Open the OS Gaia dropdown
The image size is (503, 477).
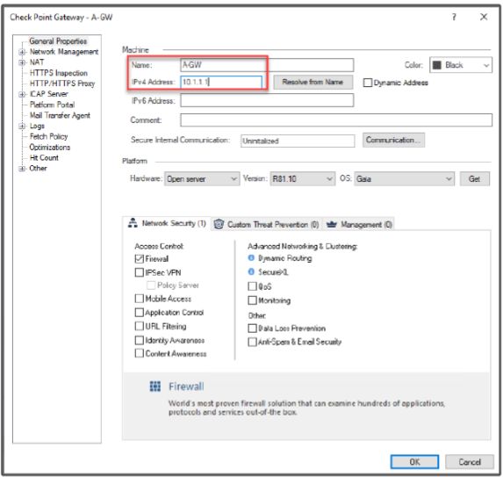pyautogui.click(x=404, y=179)
